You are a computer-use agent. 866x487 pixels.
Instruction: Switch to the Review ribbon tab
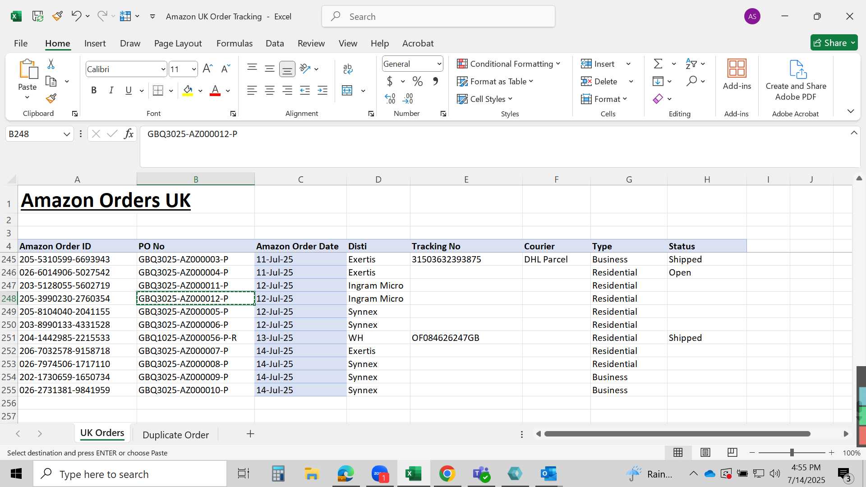pyautogui.click(x=311, y=43)
